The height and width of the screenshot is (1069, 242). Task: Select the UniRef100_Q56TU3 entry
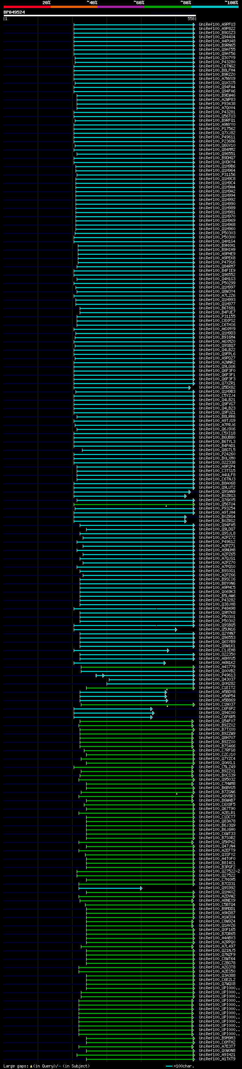[217, 116]
